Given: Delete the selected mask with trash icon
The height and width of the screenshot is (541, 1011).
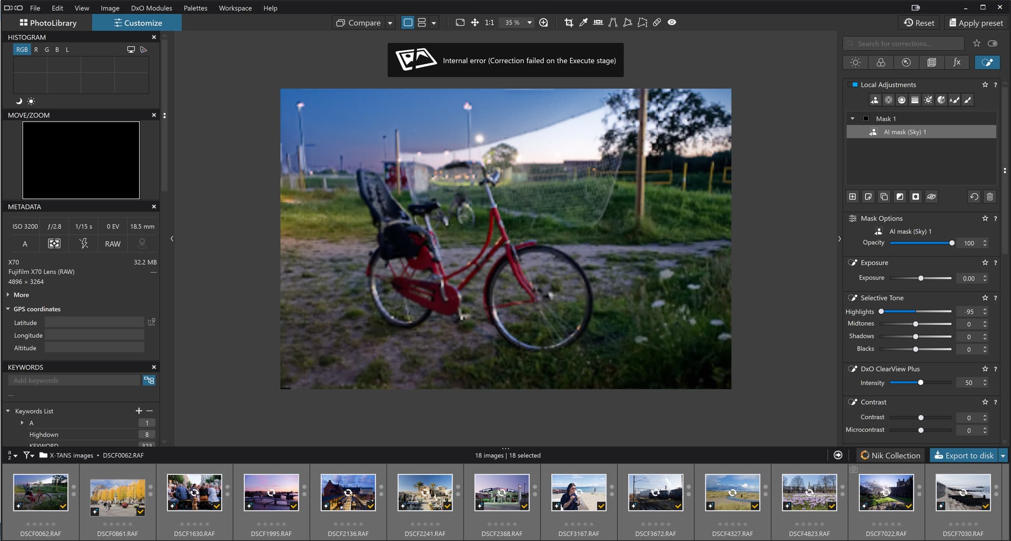Looking at the screenshot, I should pyautogui.click(x=990, y=197).
